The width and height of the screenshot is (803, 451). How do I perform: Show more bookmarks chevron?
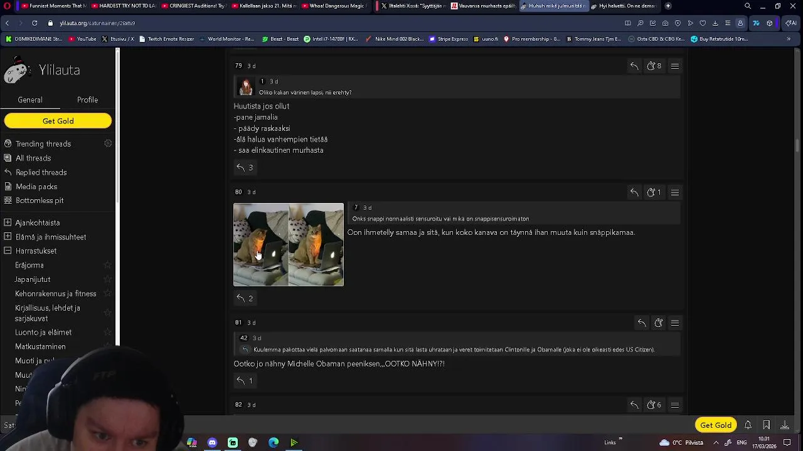coord(789,39)
